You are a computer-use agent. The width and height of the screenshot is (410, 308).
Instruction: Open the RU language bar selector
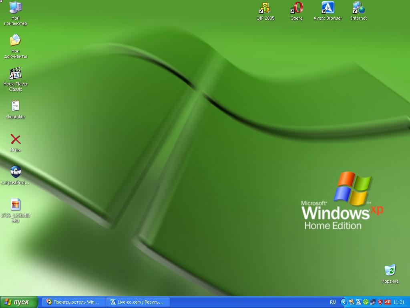pyautogui.click(x=333, y=302)
